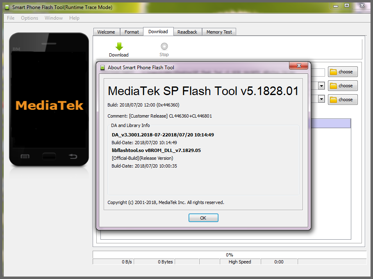This screenshot has width=373, height=279.
Task: Click the '0 Bytes' status bar field
Action: click(155, 262)
